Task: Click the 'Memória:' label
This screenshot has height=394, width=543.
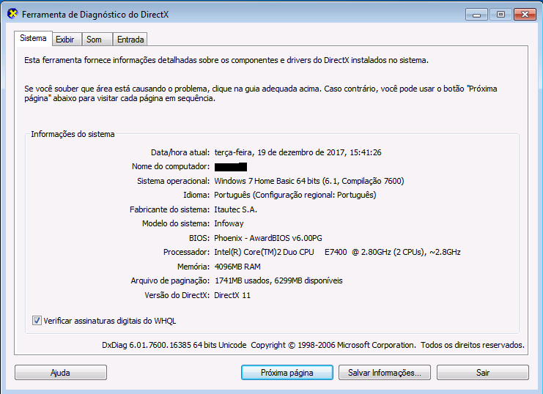Action: (x=193, y=267)
